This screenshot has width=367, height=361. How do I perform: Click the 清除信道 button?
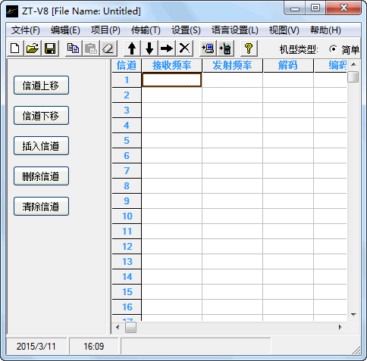[x=41, y=207]
